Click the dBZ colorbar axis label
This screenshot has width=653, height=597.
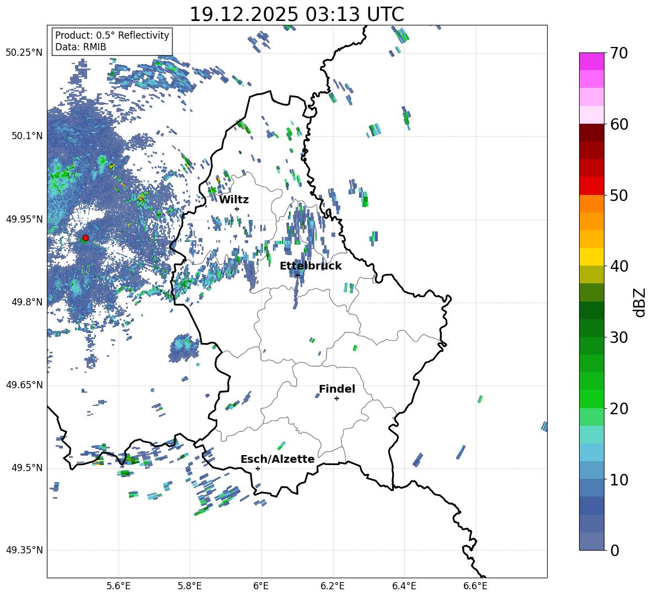click(x=640, y=302)
